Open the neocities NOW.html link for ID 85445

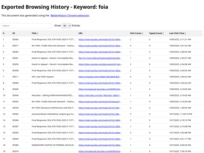click(100, 89)
